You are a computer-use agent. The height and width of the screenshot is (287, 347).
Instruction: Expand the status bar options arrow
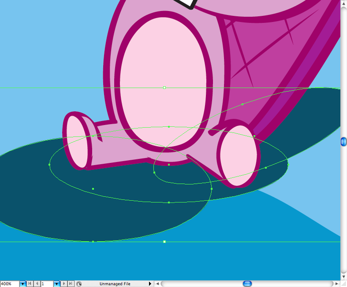pos(150,284)
